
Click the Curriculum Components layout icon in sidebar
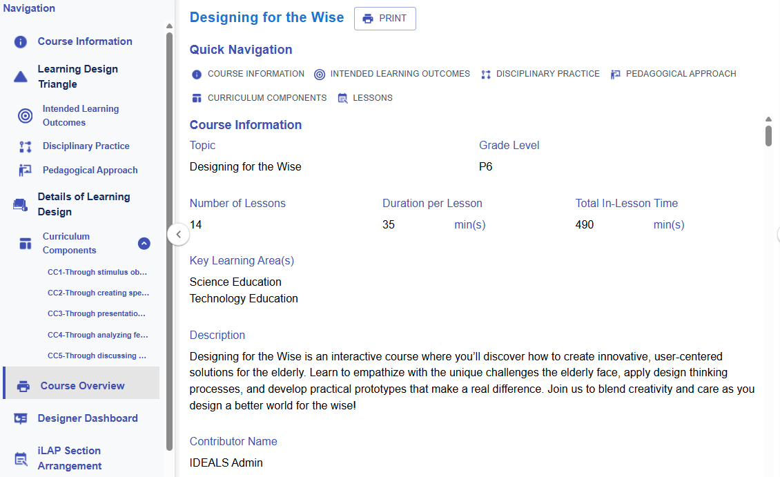pyautogui.click(x=26, y=244)
